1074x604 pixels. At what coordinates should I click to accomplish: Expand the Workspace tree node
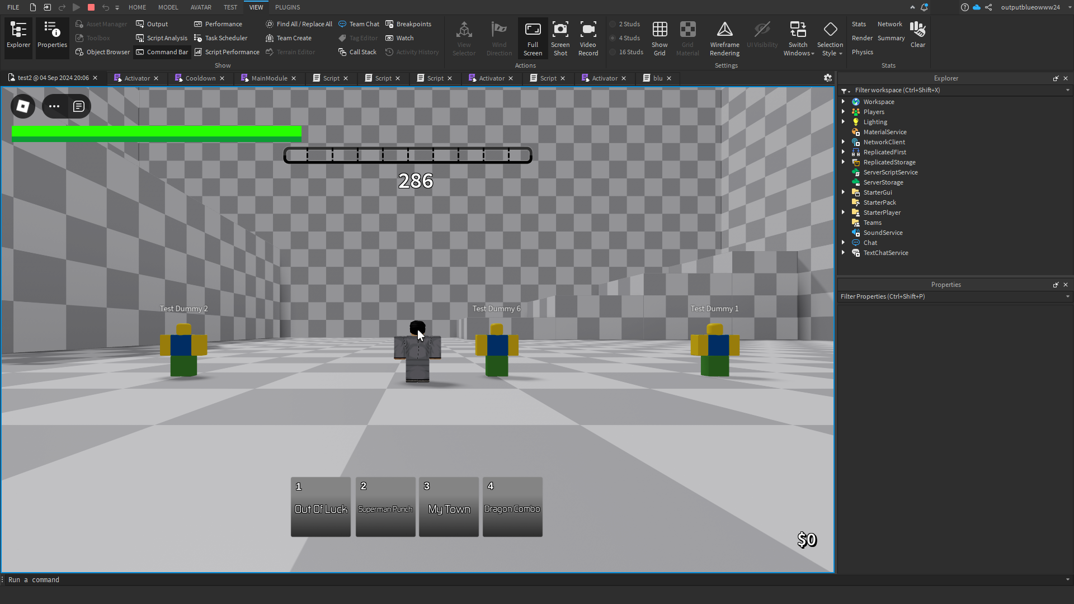[x=843, y=102]
